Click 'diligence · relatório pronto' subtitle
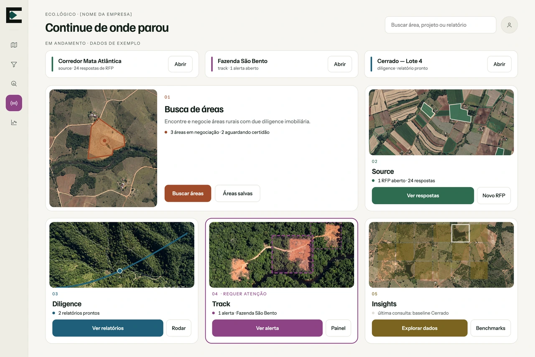The height and width of the screenshot is (357, 535). [x=403, y=68]
